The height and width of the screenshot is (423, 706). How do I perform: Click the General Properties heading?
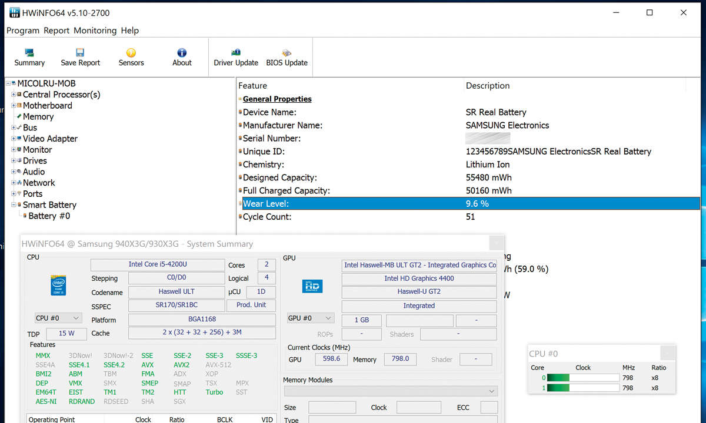click(x=277, y=99)
